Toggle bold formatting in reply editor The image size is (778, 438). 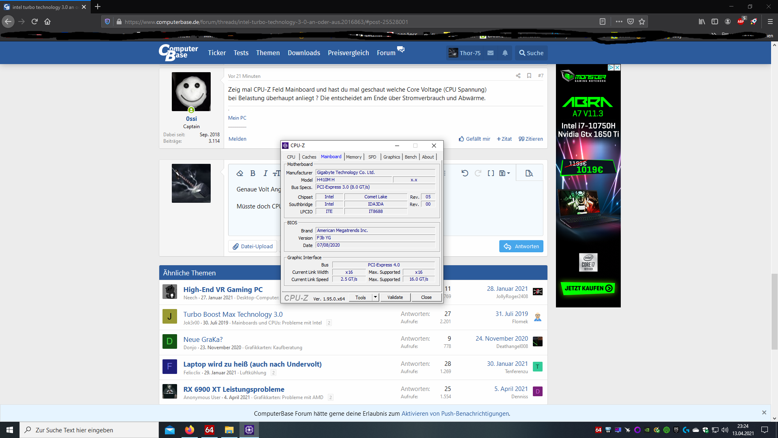253,173
